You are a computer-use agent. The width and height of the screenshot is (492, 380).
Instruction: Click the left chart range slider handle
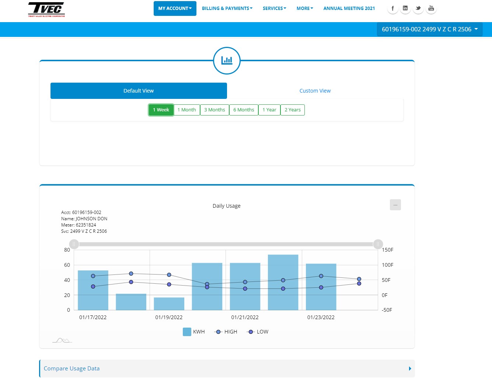click(x=74, y=244)
